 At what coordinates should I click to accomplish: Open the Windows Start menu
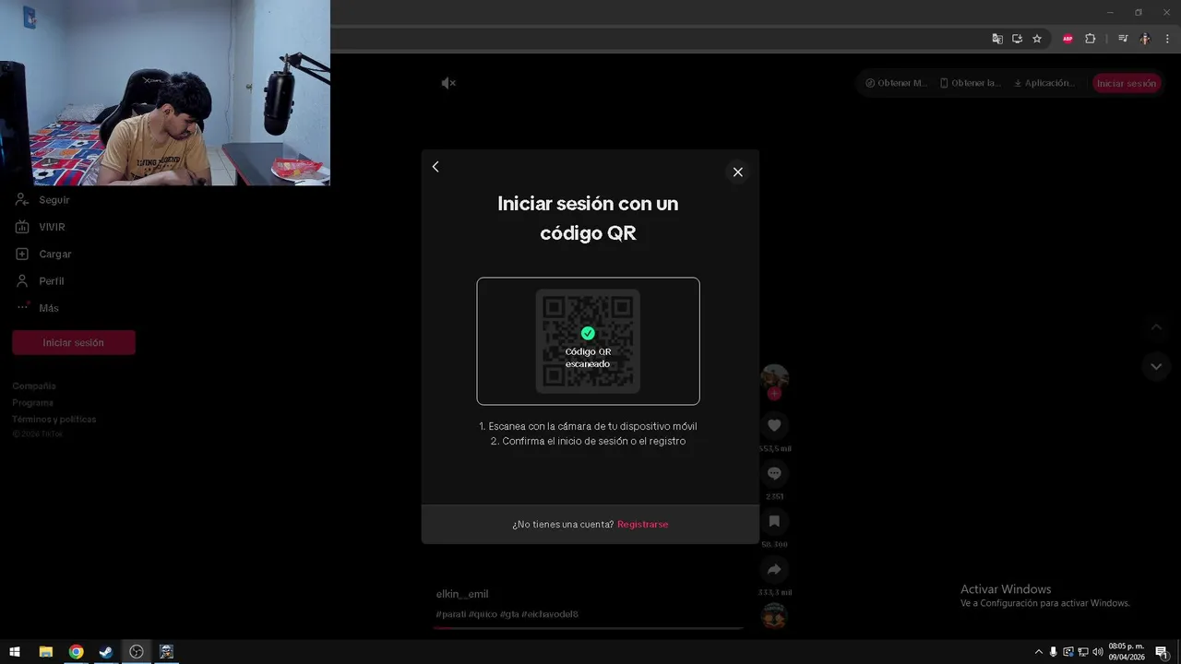[x=15, y=652]
